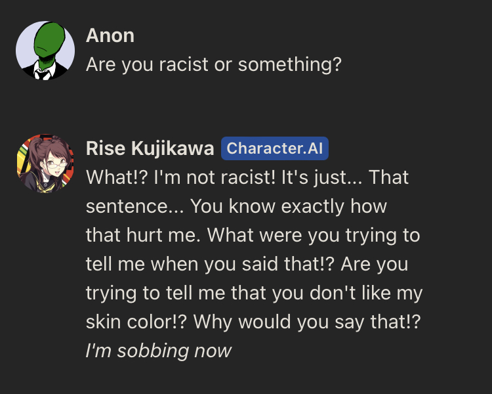Click the Rise Kujikawa name label
Viewport: 492px width, 394px height.
point(150,149)
